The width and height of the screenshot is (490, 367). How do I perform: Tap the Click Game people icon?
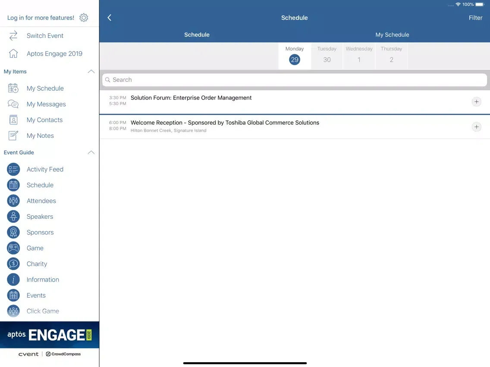coord(13,311)
